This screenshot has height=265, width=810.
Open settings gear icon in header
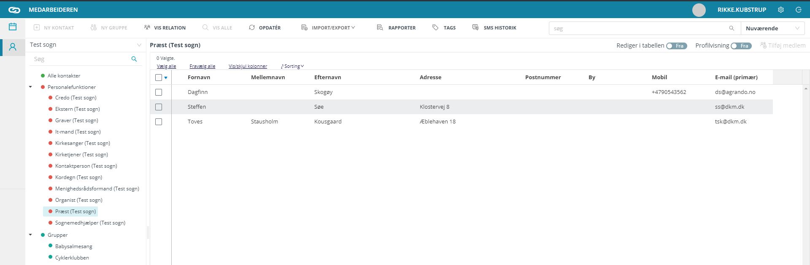coord(781,10)
